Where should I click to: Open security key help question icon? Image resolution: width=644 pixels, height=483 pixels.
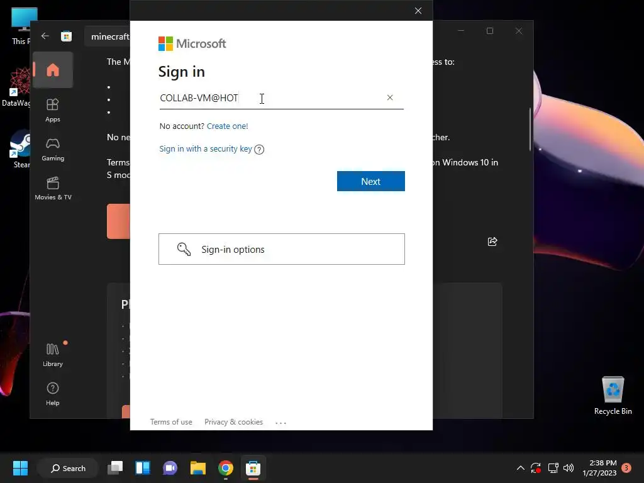coord(259,149)
